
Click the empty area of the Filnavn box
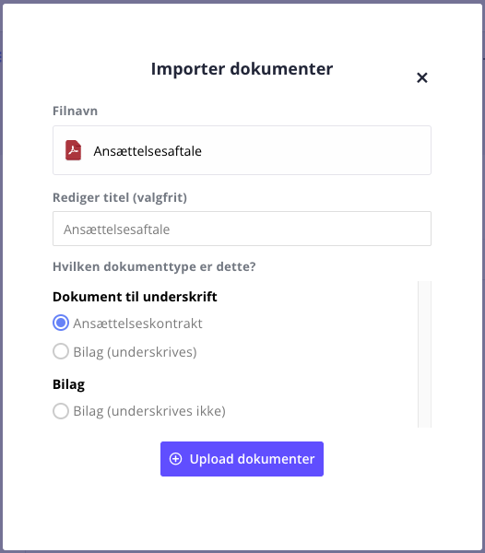click(x=316, y=150)
